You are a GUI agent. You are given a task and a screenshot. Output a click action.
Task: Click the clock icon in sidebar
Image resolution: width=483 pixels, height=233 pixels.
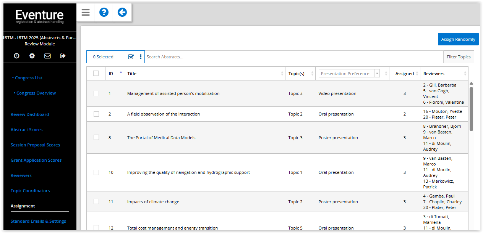16,56
